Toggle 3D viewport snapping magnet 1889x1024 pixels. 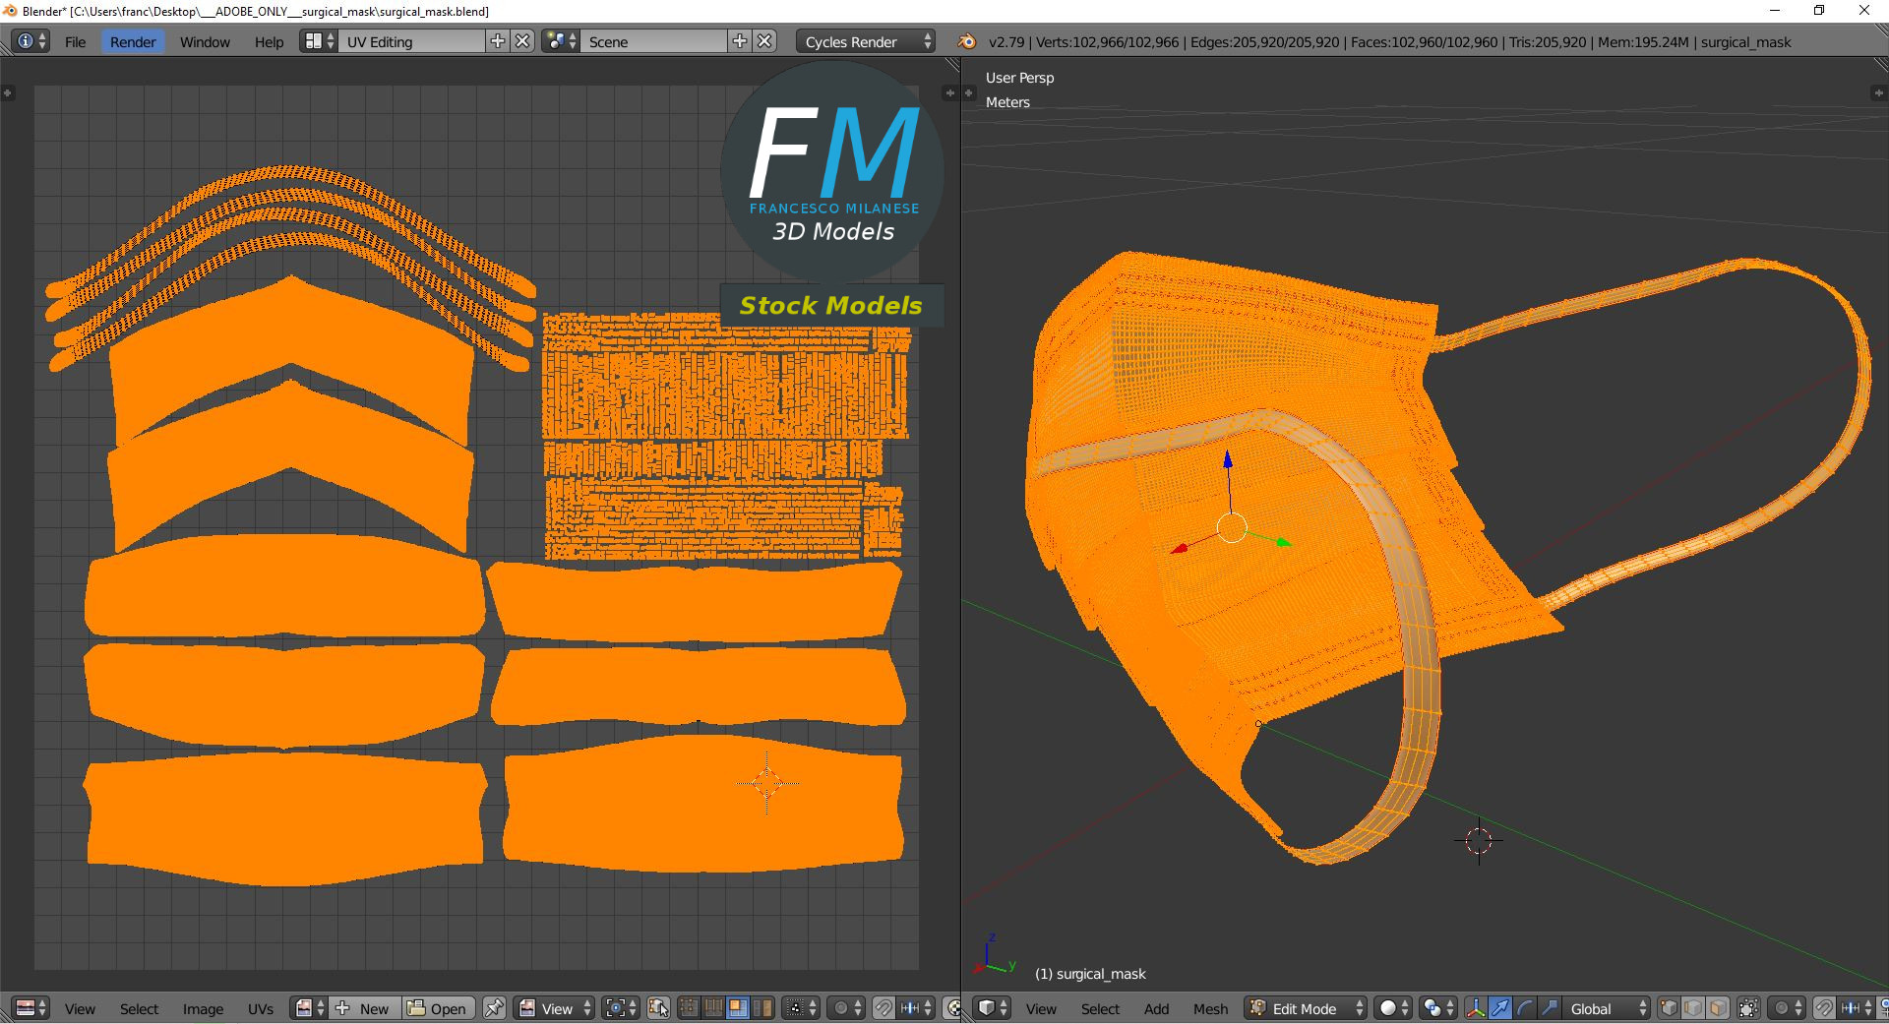1824,1008
